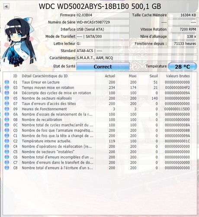Click the ID column header
Image resolution: width=199 pixels, height=217 pixels.
pos(15,76)
